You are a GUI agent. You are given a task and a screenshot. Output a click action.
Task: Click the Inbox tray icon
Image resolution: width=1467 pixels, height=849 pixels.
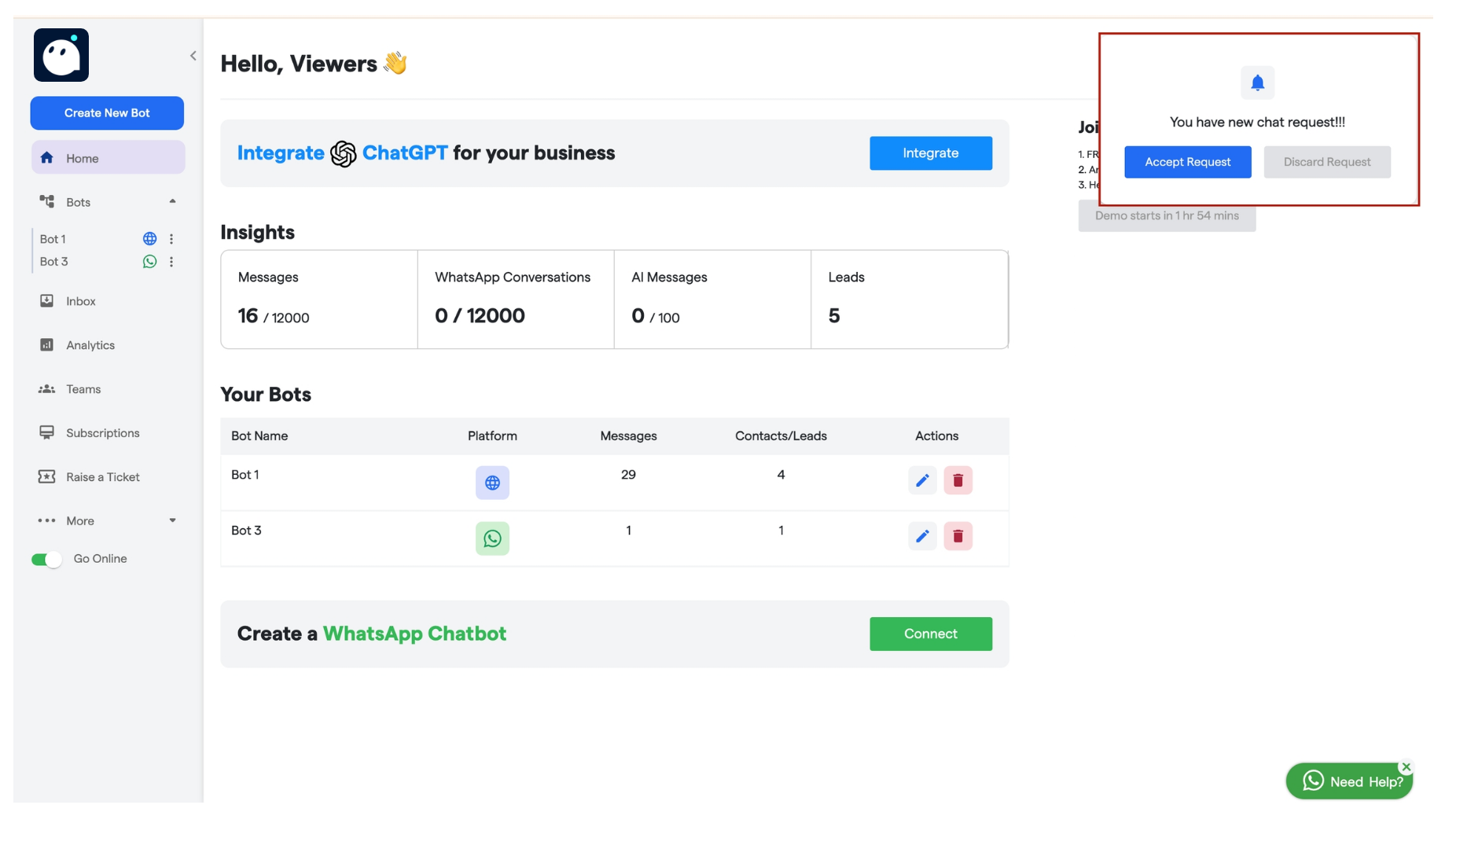point(47,300)
